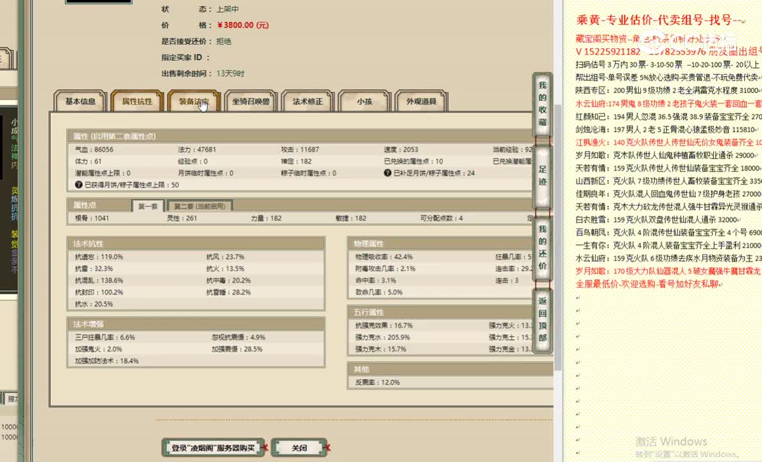Image resolution: width=762 pixels, height=462 pixels.
Task: Click the 加强加防法术：18.4% entry
Action: click(107, 361)
